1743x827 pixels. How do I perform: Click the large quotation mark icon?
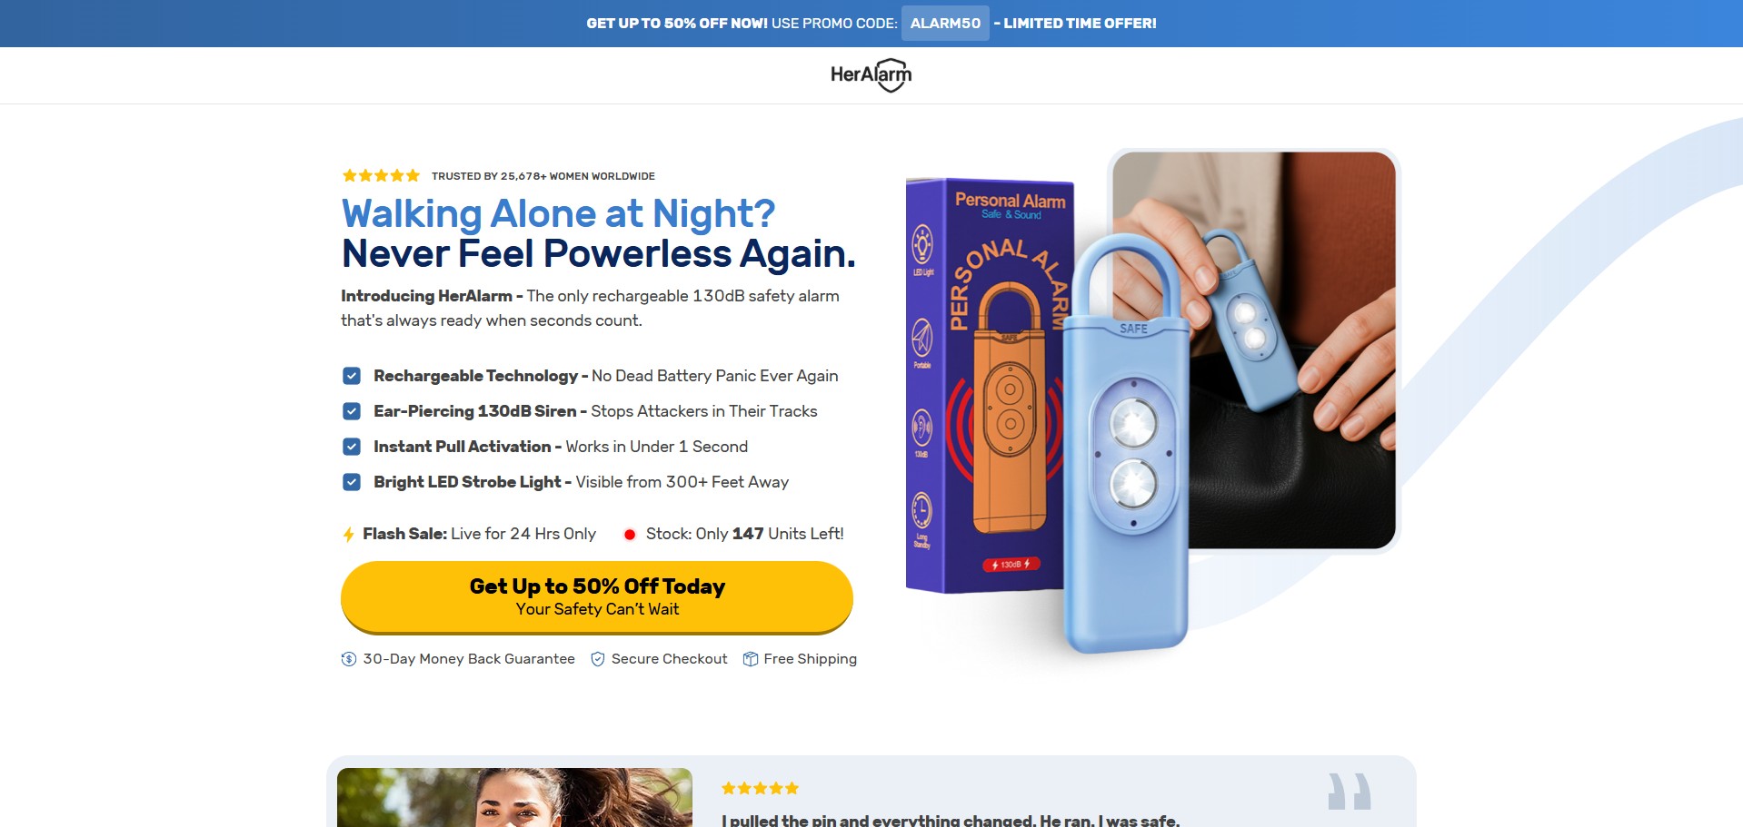coord(1349,792)
